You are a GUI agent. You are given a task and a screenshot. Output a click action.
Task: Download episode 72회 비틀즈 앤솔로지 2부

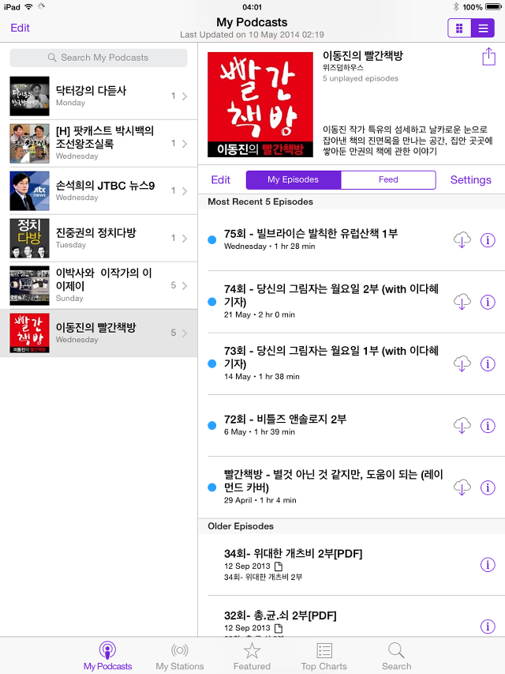[462, 426]
